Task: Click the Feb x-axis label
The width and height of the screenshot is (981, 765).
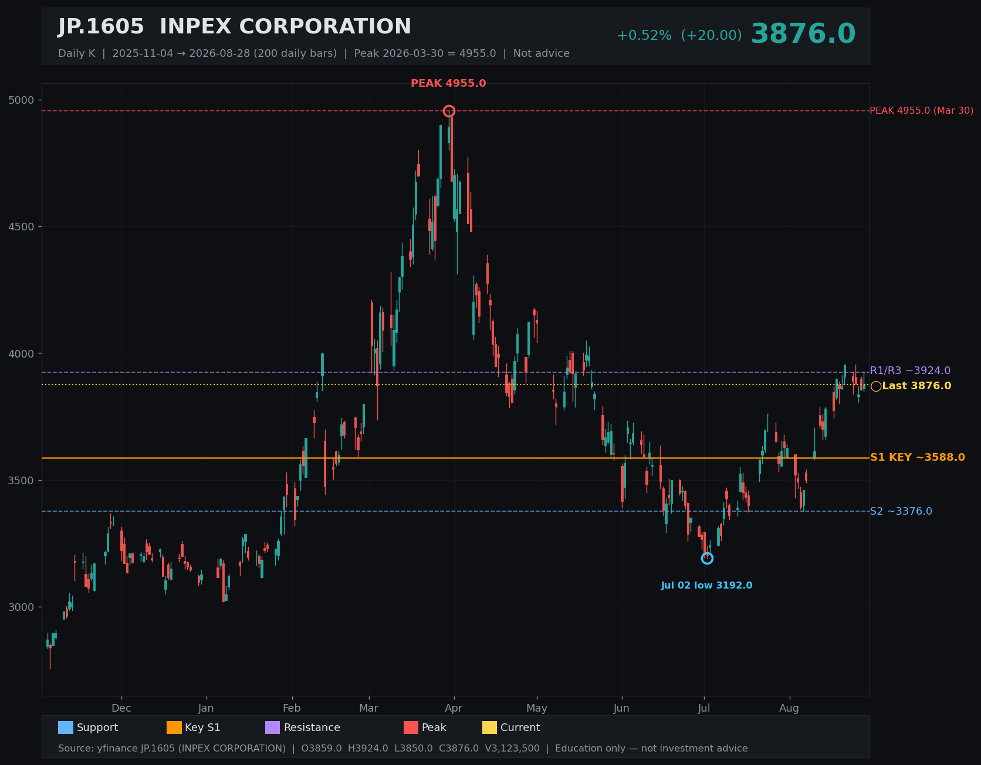Action: 292,708
